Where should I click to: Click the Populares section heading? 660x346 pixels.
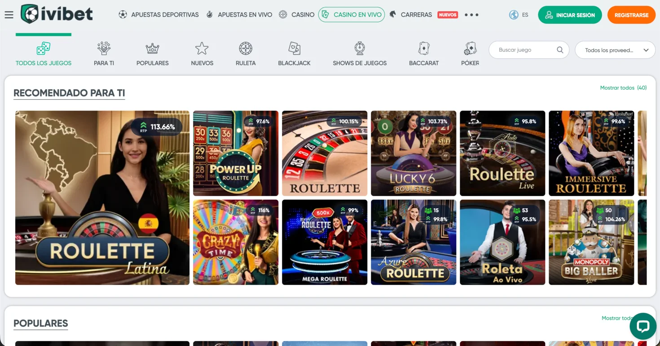41,324
